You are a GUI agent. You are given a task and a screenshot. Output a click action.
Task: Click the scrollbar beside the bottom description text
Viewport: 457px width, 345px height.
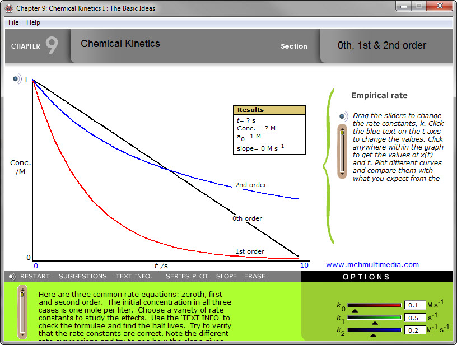22,313
